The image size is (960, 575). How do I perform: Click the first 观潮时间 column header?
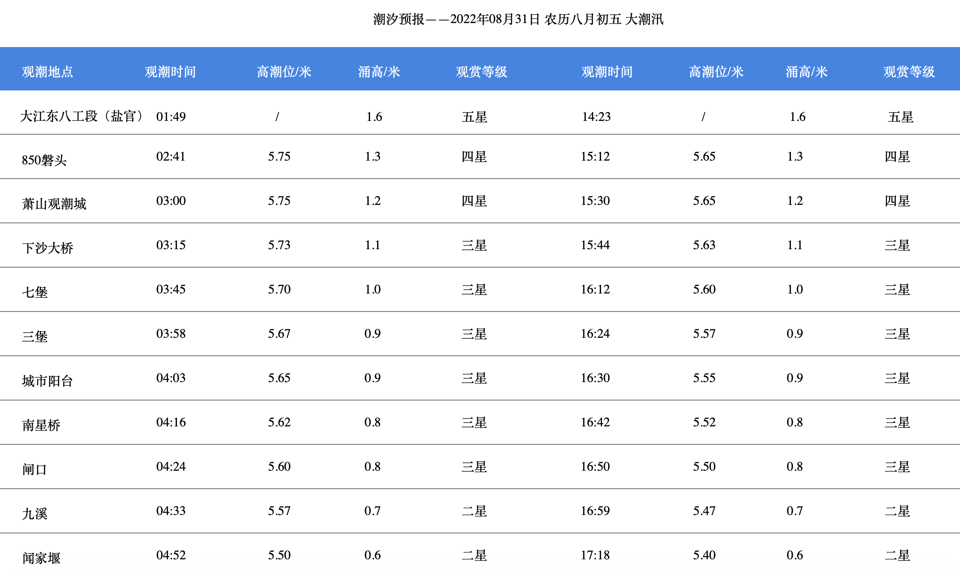[x=170, y=72]
